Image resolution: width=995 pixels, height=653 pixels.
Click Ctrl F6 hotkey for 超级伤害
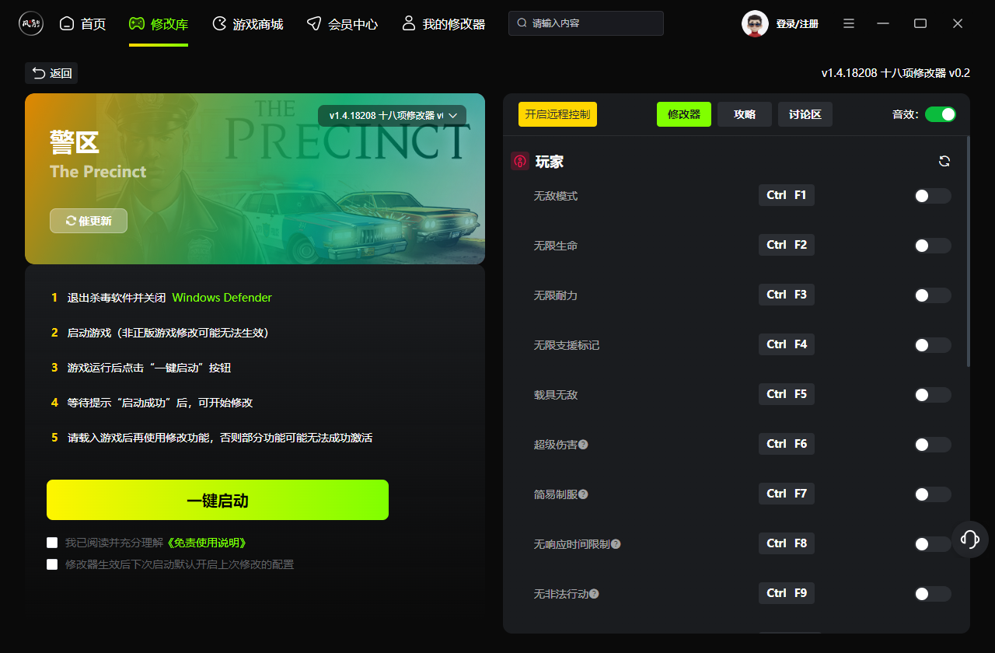(787, 444)
